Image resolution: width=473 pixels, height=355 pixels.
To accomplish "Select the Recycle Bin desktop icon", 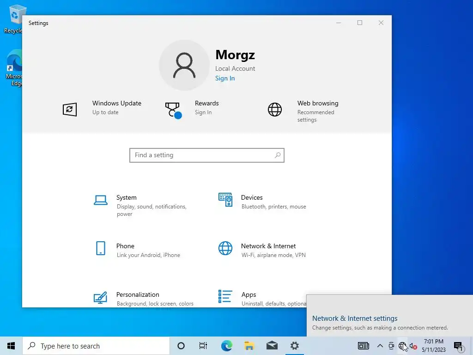I will pyautogui.click(x=13, y=18).
